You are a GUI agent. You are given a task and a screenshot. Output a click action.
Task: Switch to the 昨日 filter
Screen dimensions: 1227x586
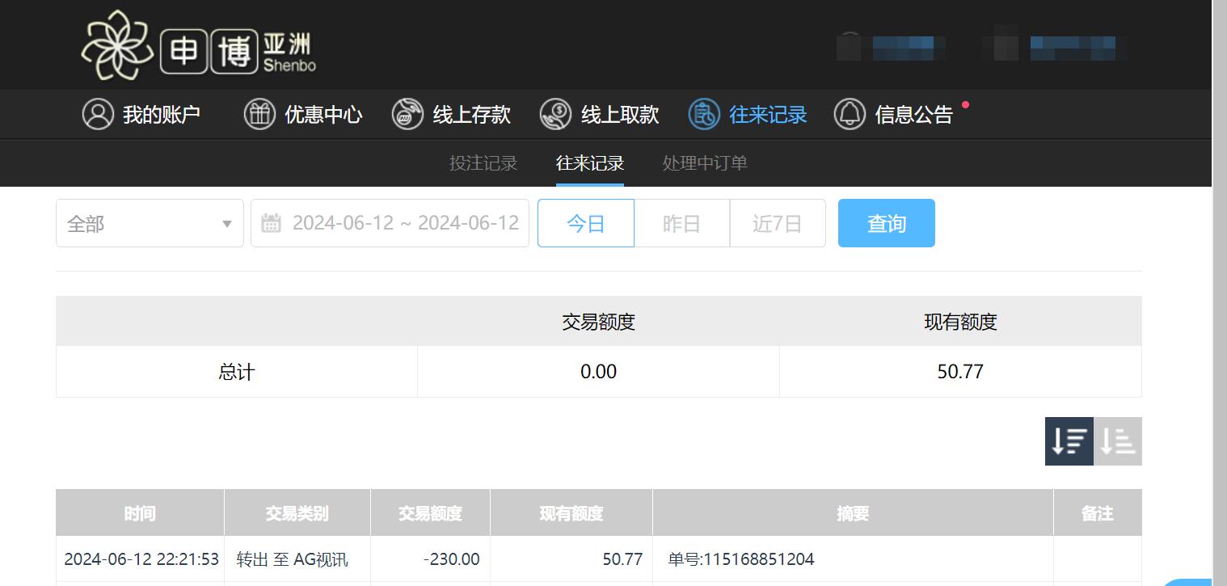coord(681,223)
